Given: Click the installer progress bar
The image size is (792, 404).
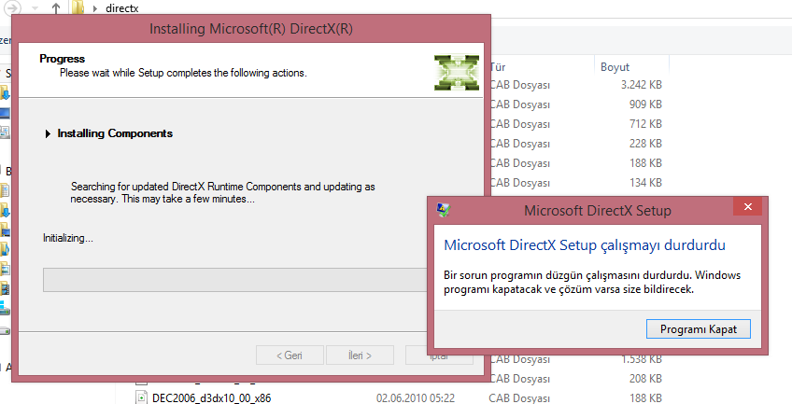Looking at the screenshot, I should point(237,280).
